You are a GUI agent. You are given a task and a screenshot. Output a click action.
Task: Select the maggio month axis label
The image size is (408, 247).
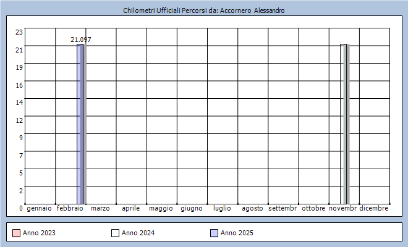coord(161,209)
